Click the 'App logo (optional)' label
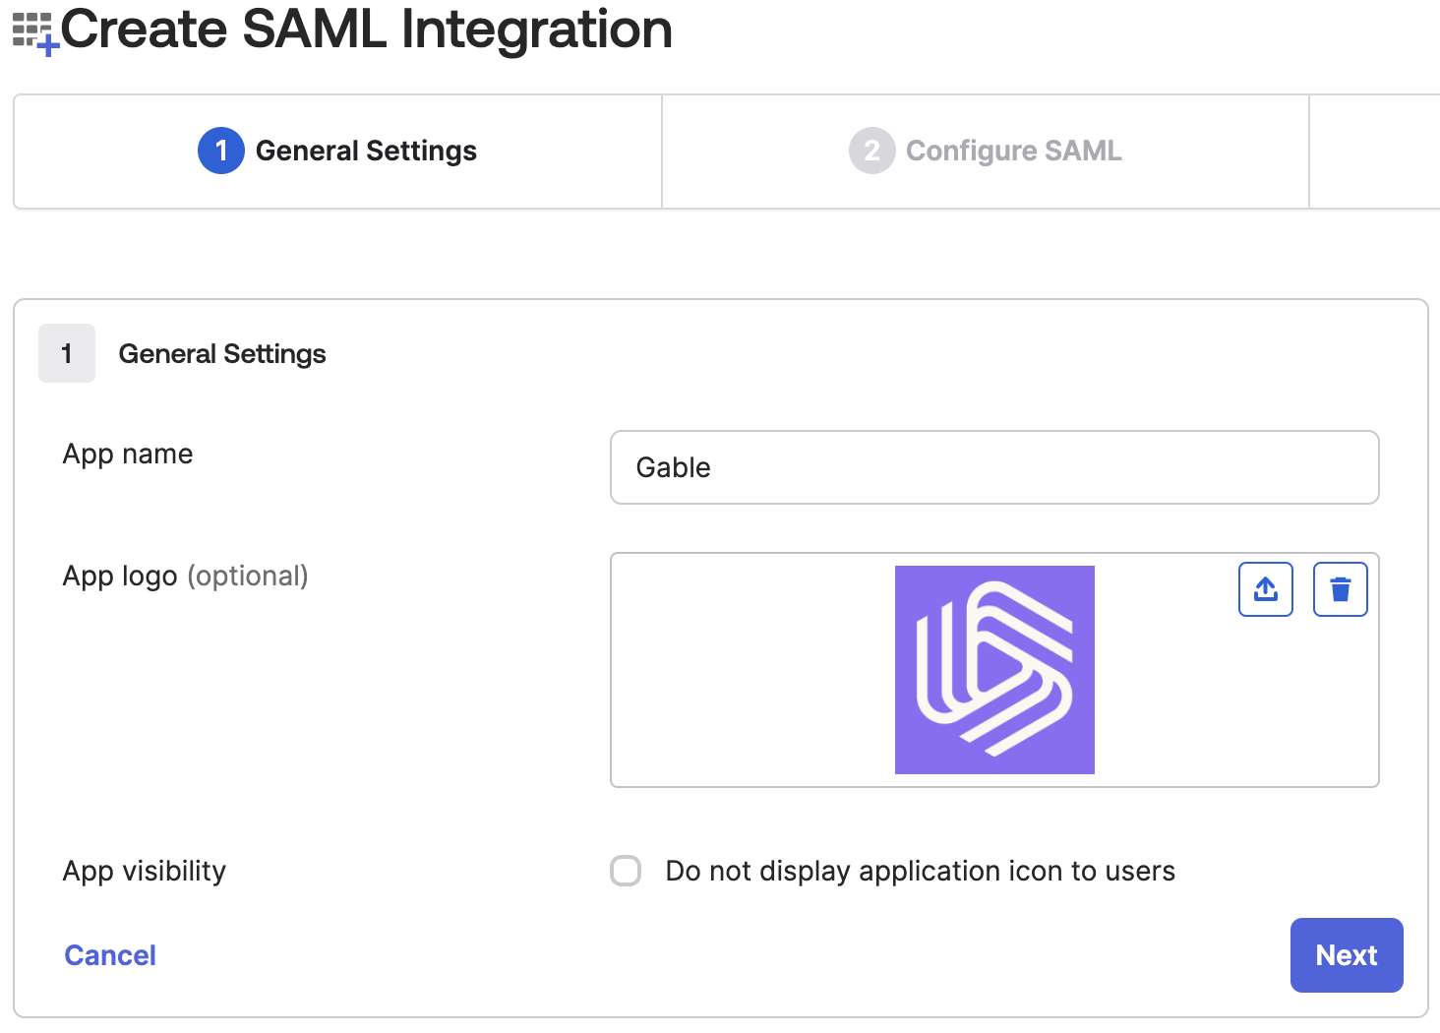Viewport: 1440px width, 1033px height. point(185,577)
